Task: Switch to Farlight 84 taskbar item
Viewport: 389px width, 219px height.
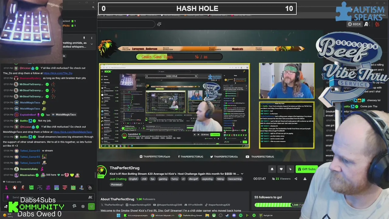Action: (266, 215)
